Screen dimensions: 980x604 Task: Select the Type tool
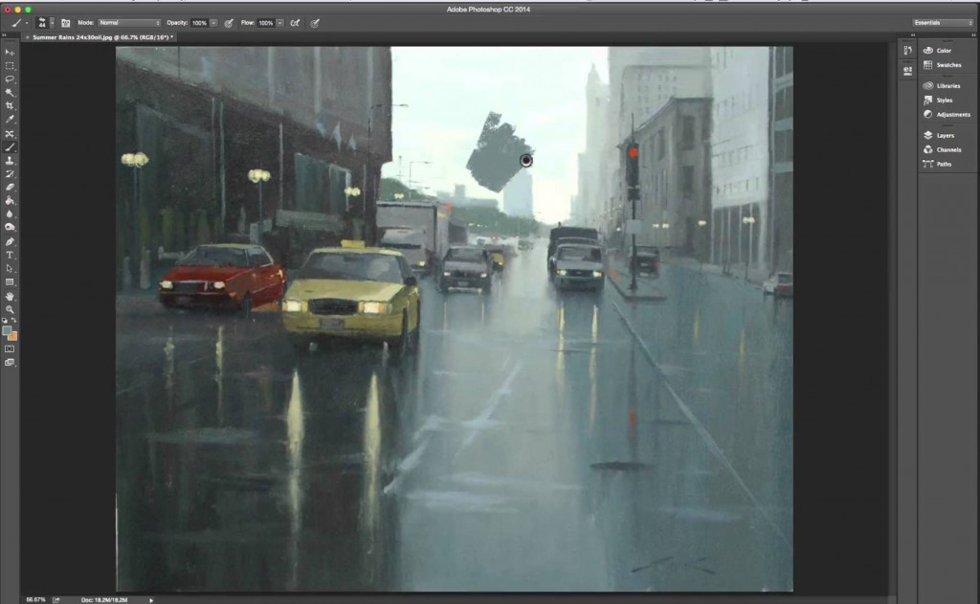[10, 256]
